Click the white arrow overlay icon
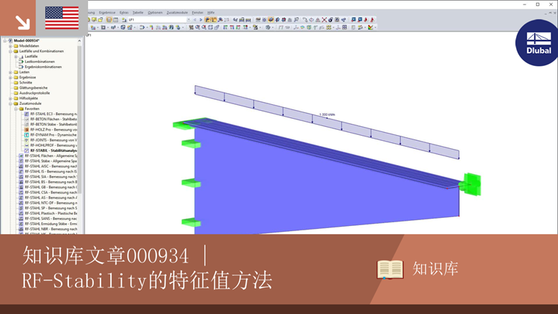This screenshot has height=314, width=558. click(x=23, y=23)
